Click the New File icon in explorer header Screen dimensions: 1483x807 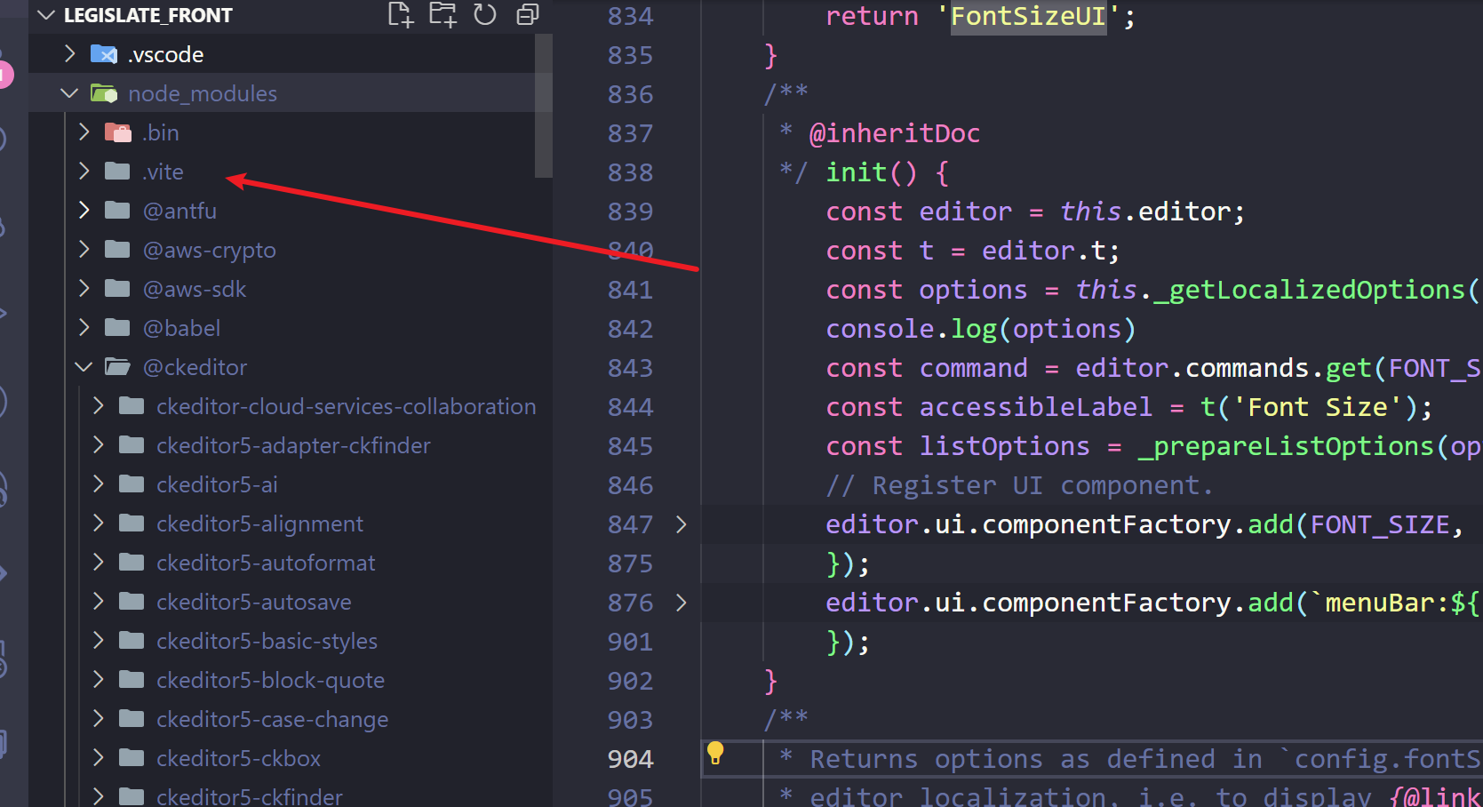(x=401, y=14)
